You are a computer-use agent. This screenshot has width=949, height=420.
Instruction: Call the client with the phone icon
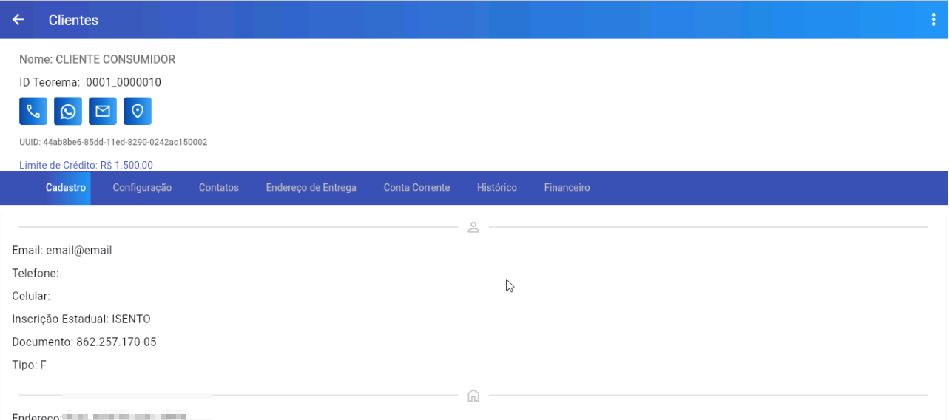pyautogui.click(x=33, y=111)
